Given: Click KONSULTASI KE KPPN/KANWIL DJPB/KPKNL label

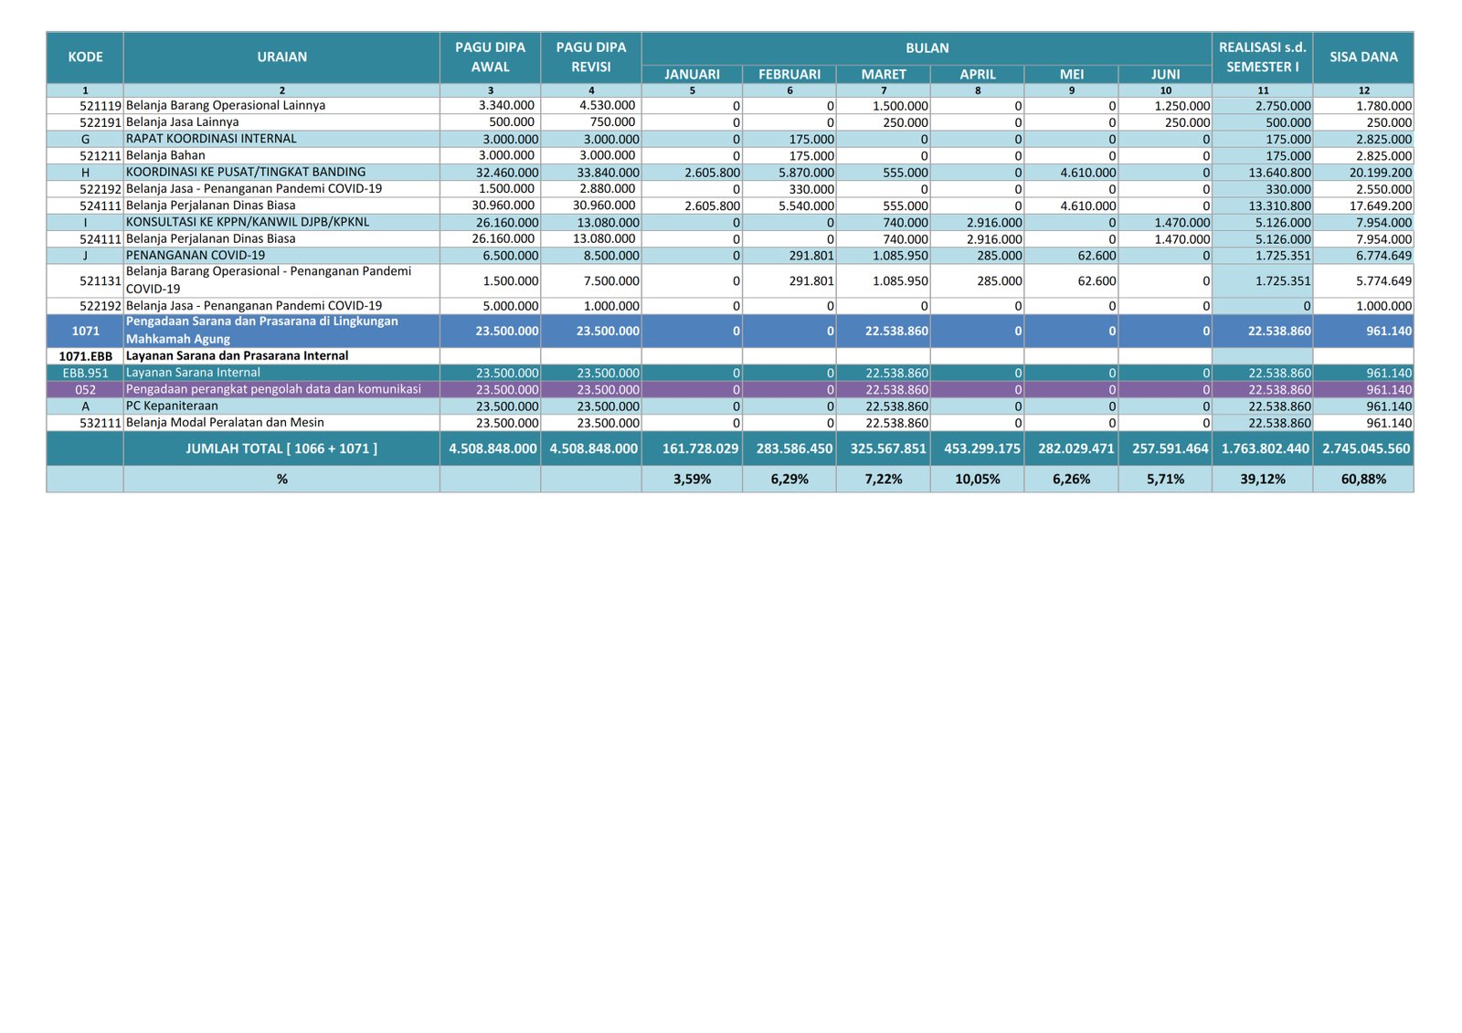Looking at the screenshot, I should 248,222.
